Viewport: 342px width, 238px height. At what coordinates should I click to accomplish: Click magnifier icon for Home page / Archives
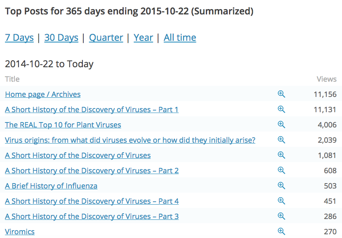click(x=281, y=94)
